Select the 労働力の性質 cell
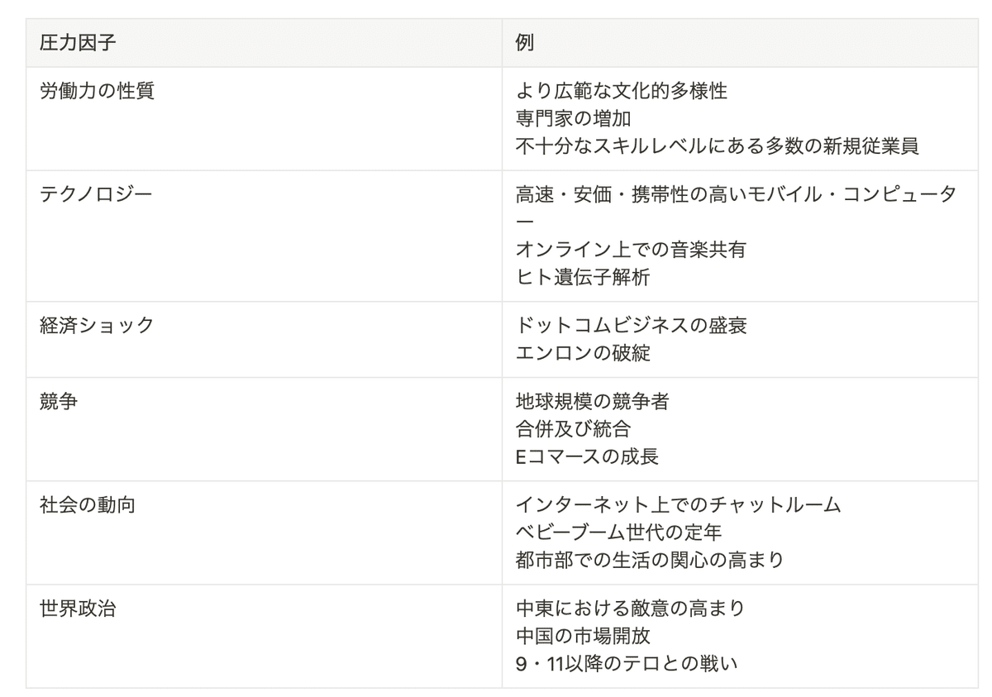Screen dimensions: 992x697 pyautogui.click(x=264, y=119)
